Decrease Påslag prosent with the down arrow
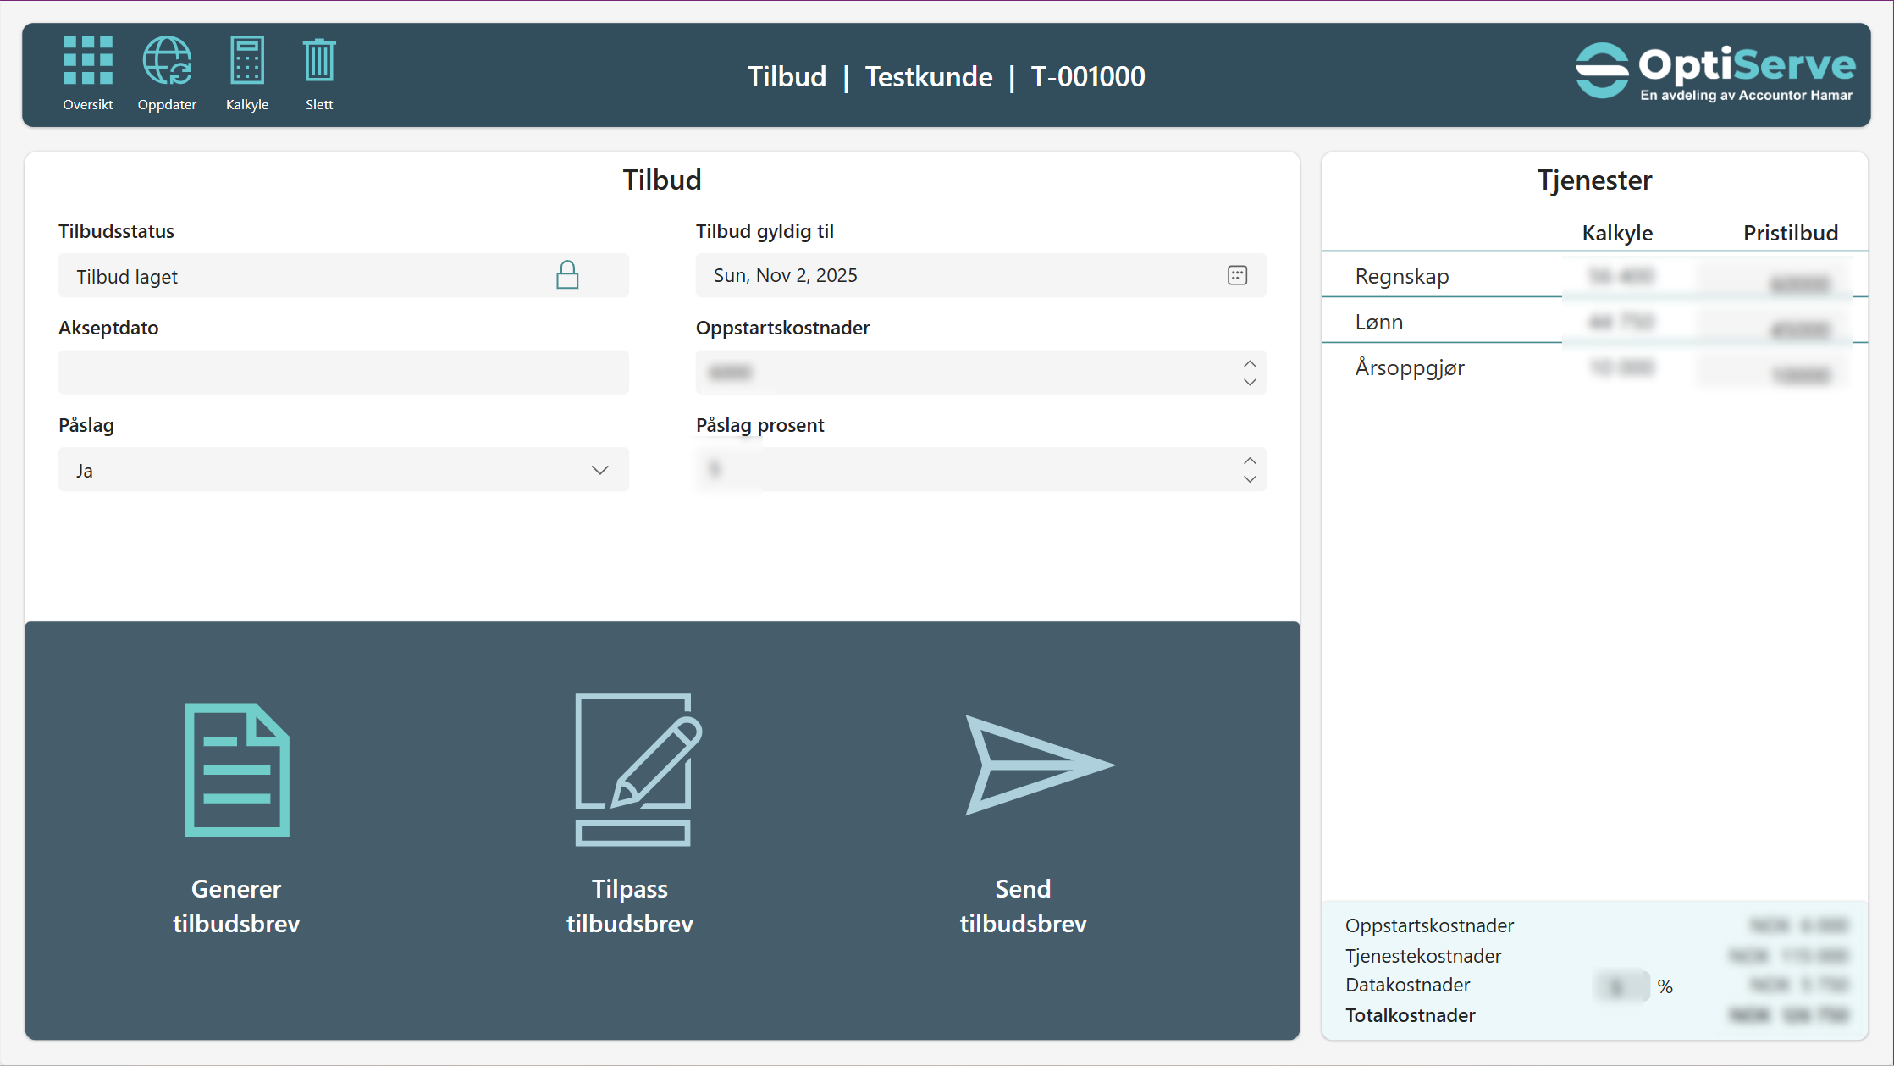This screenshot has height=1066, width=1894. (1250, 479)
